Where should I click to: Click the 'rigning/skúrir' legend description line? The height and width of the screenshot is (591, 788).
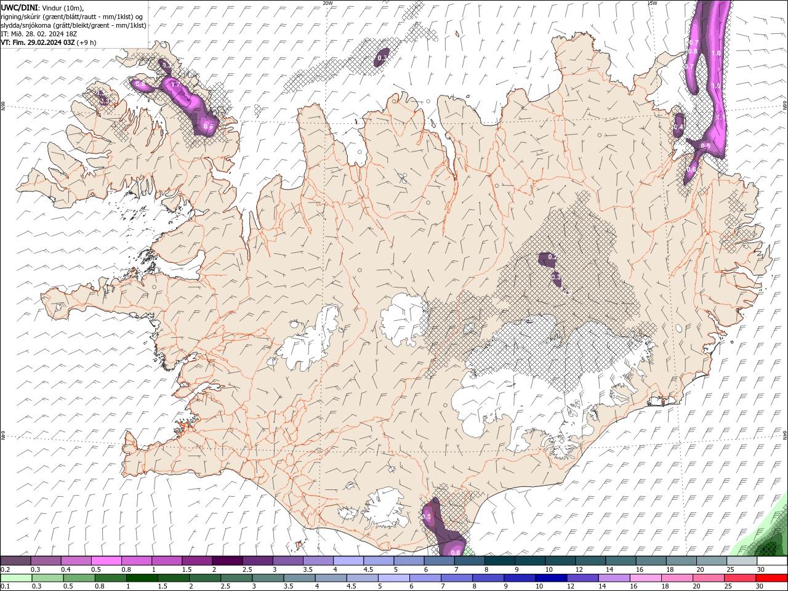click(71, 17)
